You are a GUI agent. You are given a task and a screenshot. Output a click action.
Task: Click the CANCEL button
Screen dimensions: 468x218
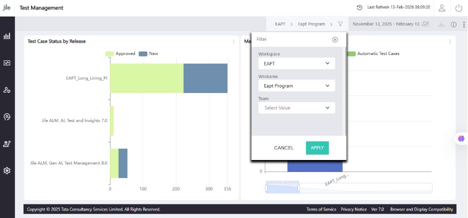pyautogui.click(x=284, y=148)
